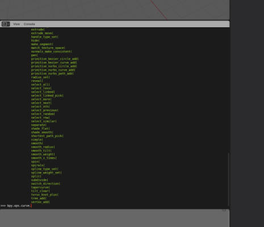
Task: Click the 'select_similar(' completion line
Action: point(44,121)
